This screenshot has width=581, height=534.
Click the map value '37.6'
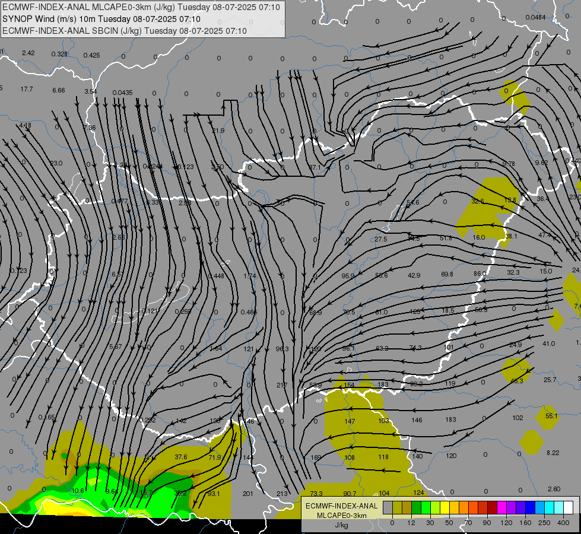tap(181, 457)
